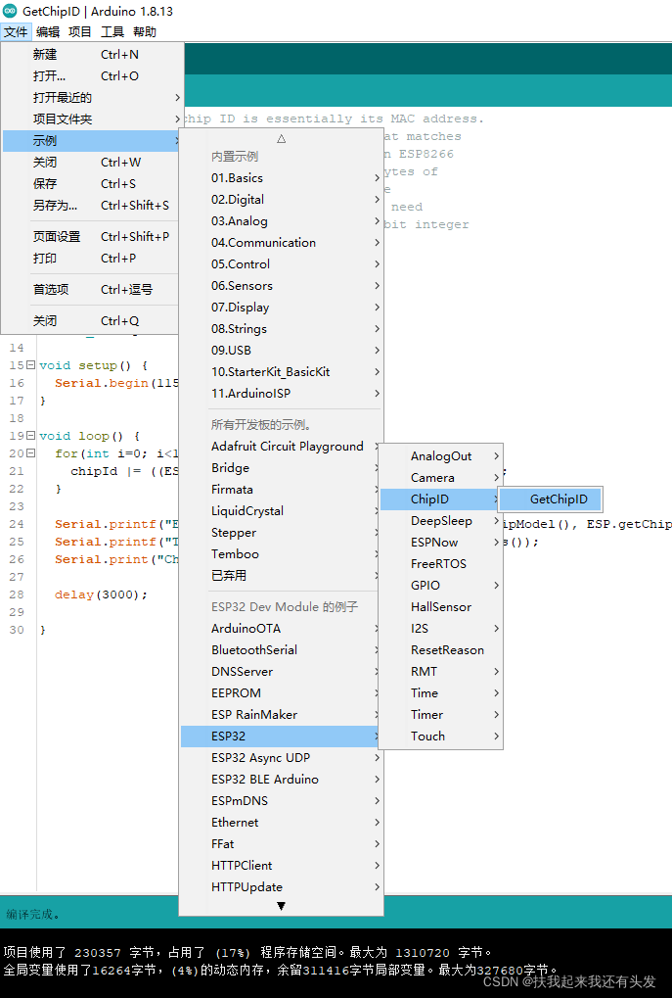Open the 工具 menu

pyautogui.click(x=112, y=31)
